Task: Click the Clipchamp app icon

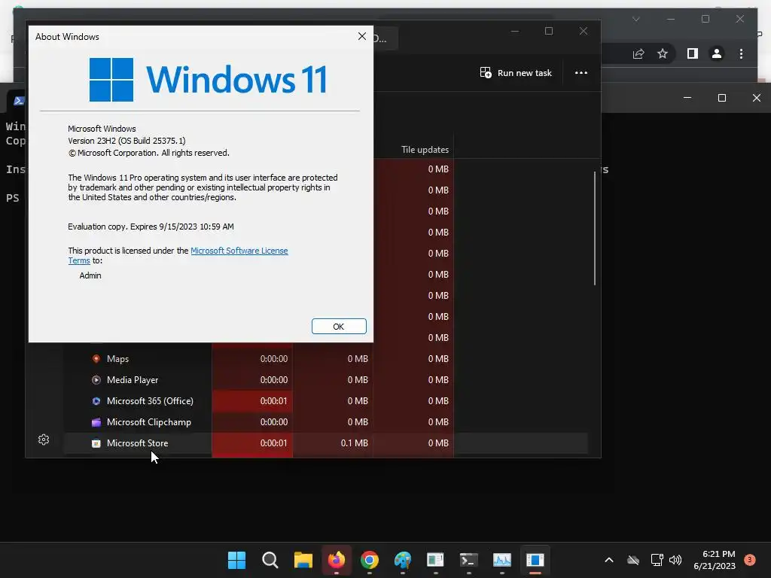Action: 96,422
